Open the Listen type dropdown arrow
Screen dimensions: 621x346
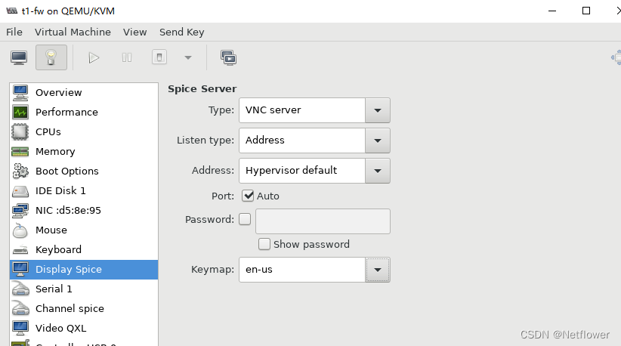[x=378, y=141]
